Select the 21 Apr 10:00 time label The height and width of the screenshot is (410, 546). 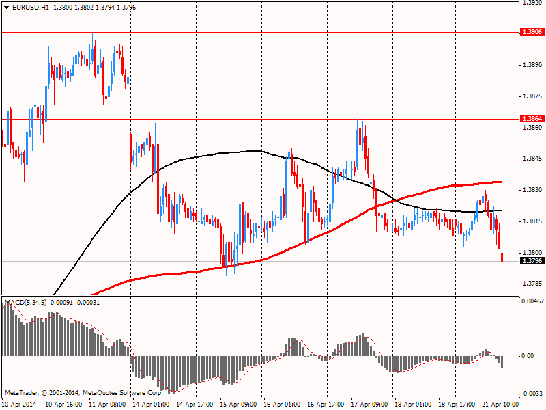pos(500,405)
